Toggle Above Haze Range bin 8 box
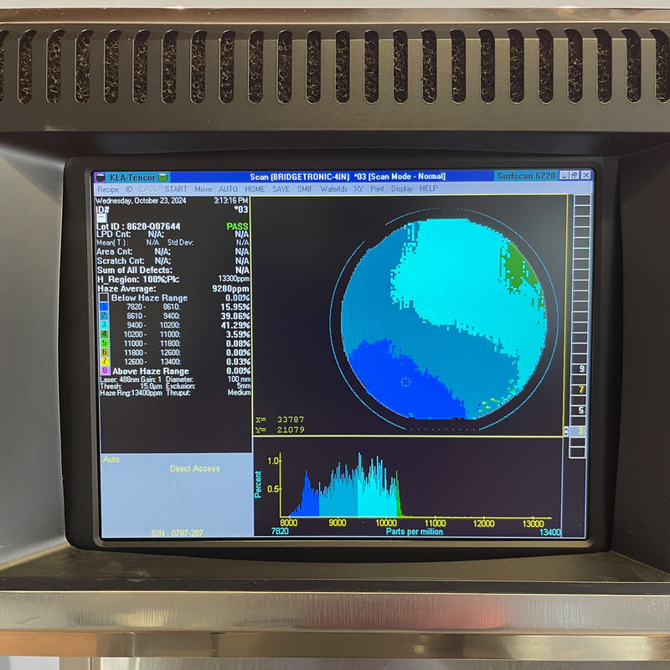Viewport: 670px width, 670px height. point(104,371)
